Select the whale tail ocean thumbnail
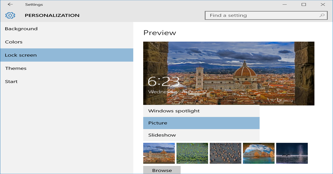The height and width of the screenshot is (174, 333). (x=292, y=153)
